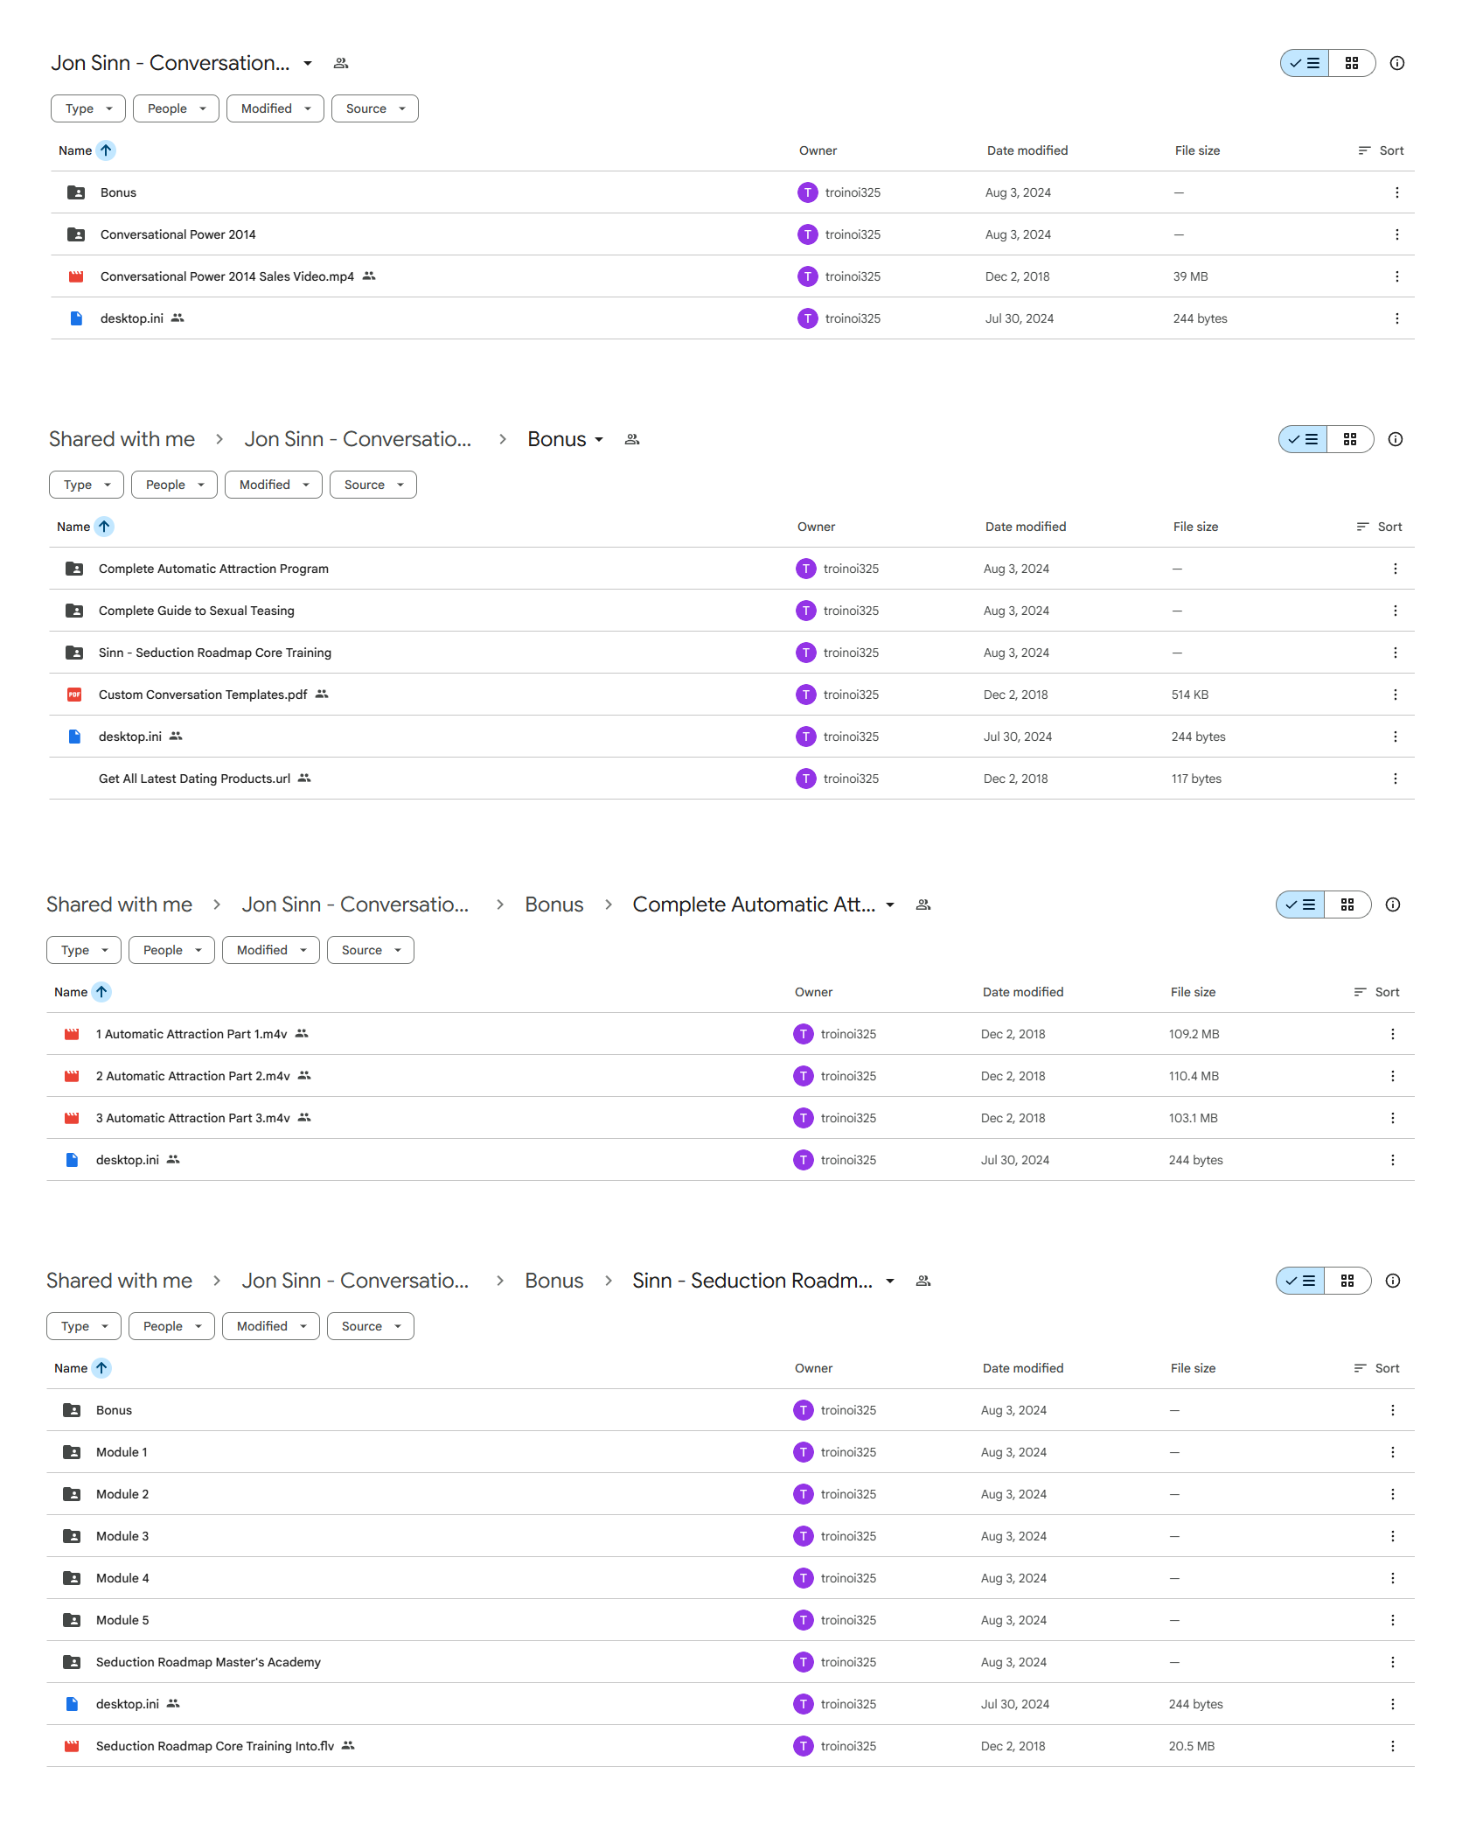Viewport: 1469px width, 1830px height.
Task: Click the info icon in Complete Automatic Attraction panel
Action: 1393,905
